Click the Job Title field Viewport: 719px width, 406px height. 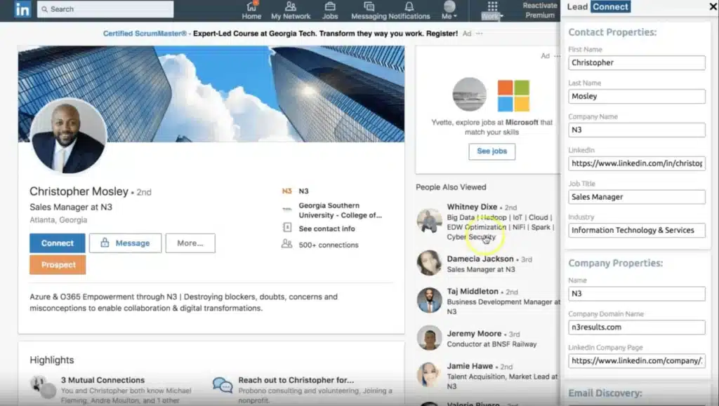[636, 197]
